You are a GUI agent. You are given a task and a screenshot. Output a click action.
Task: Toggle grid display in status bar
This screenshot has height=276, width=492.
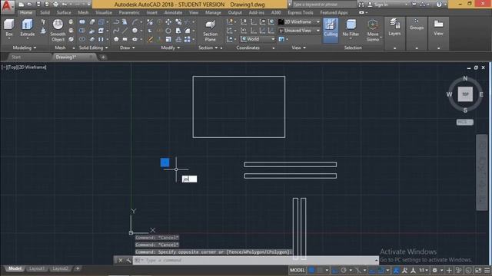[311, 270]
